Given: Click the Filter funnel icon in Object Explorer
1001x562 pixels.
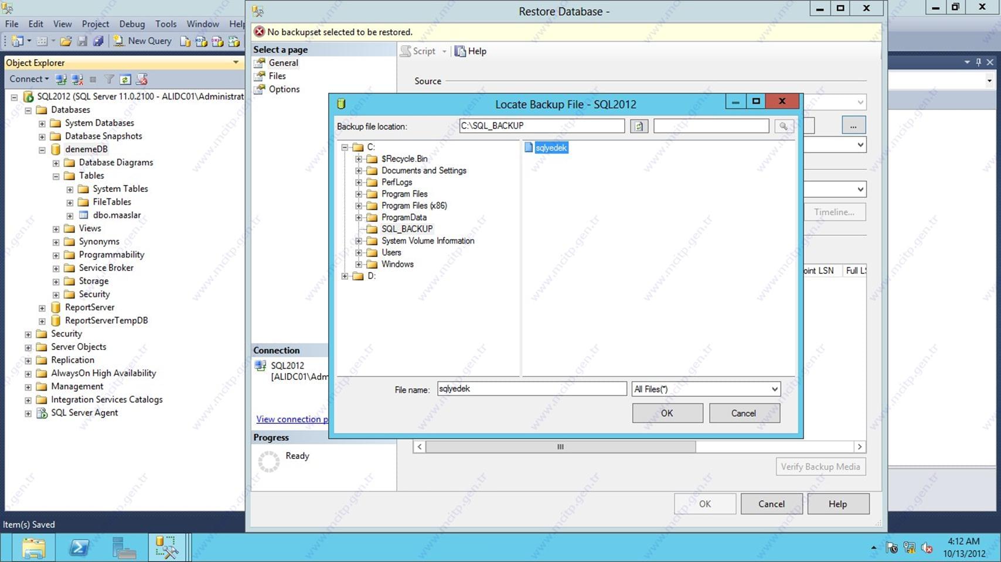Looking at the screenshot, I should pos(109,79).
